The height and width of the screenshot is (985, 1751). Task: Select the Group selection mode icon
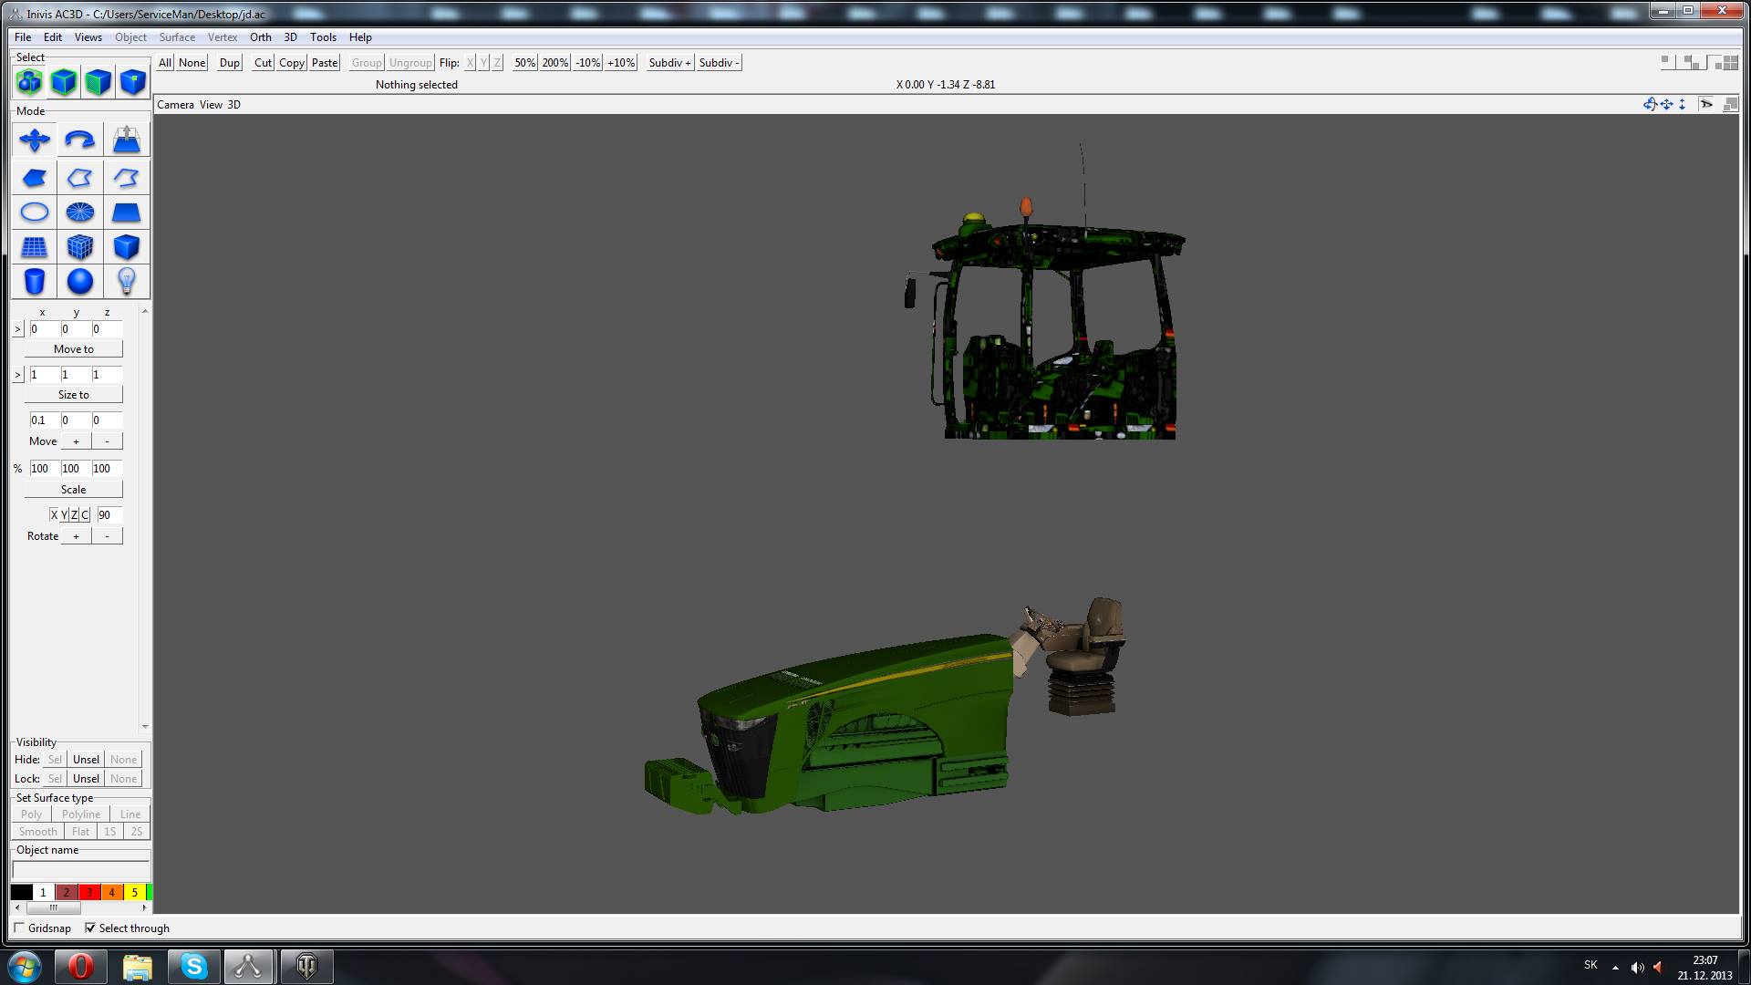[29, 82]
